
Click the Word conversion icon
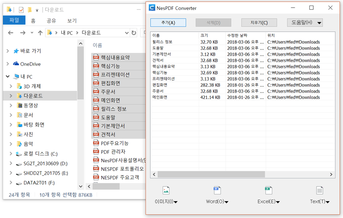[x=217, y=190]
